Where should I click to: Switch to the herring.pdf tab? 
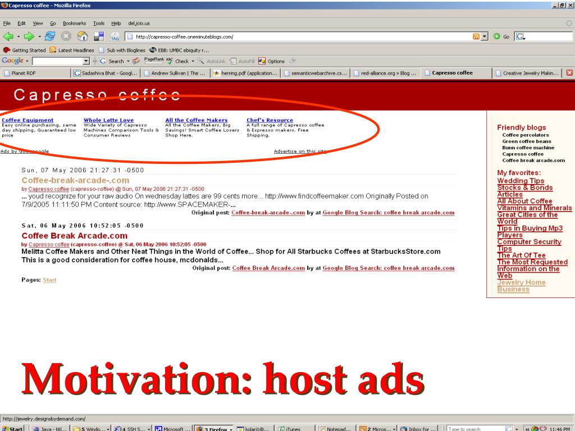click(x=245, y=73)
